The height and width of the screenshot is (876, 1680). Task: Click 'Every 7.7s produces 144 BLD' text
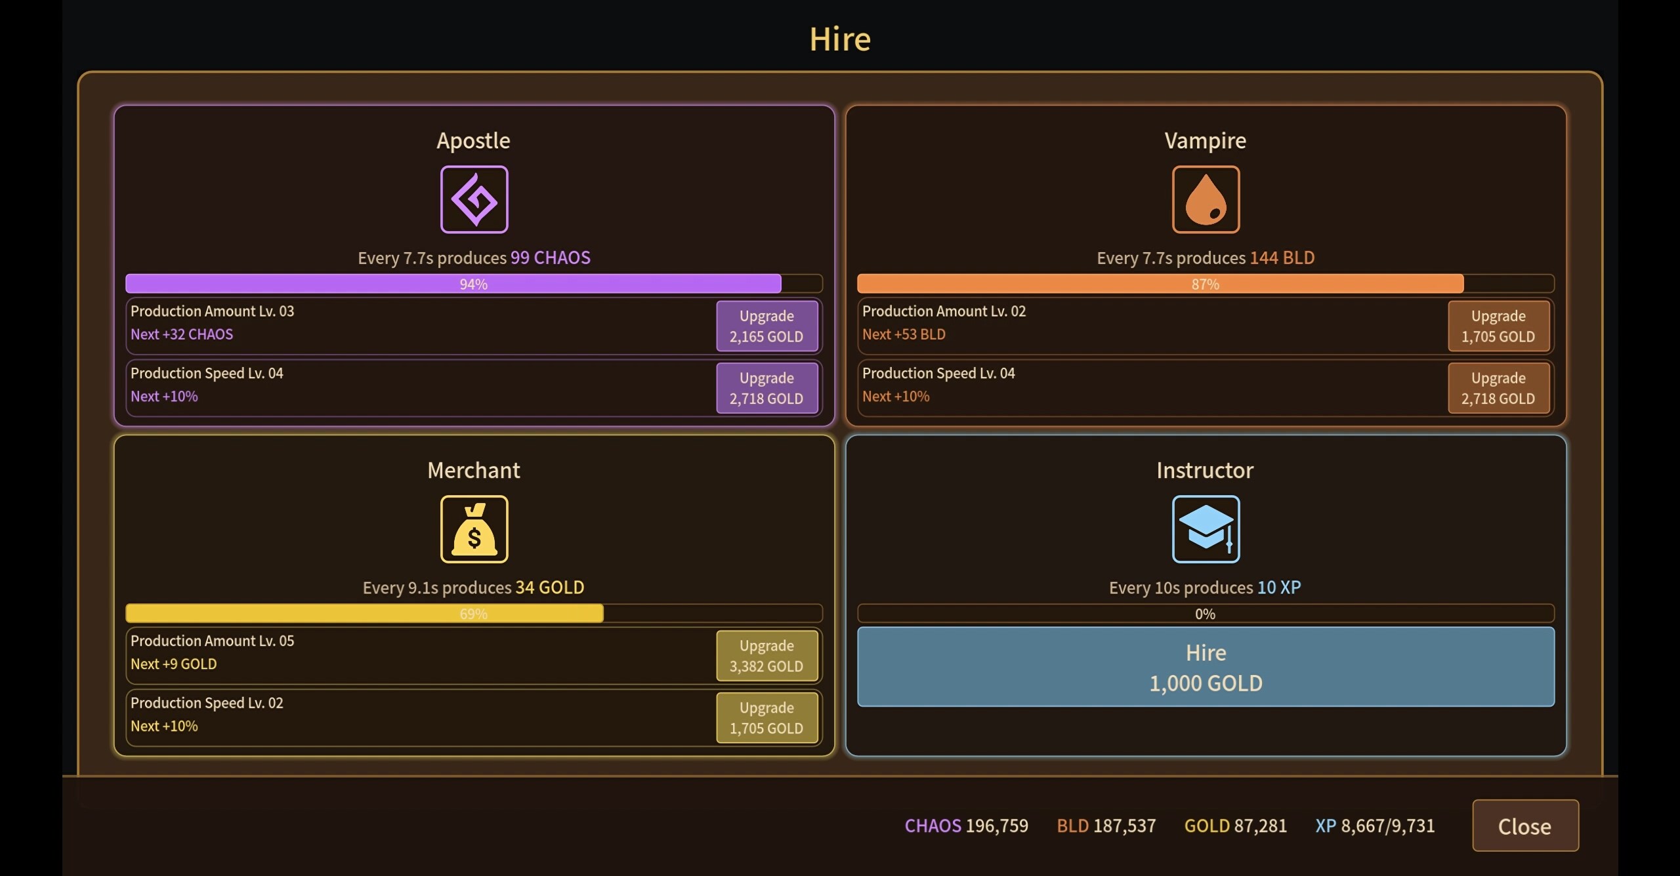tap(1206, 258)
